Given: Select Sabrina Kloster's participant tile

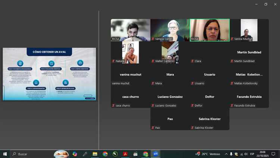Looking at the screenshot, I should (209, 119).
